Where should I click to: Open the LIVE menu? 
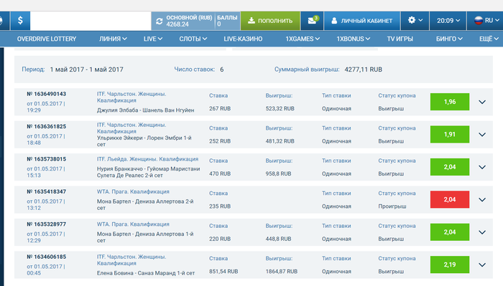(152, 39)
